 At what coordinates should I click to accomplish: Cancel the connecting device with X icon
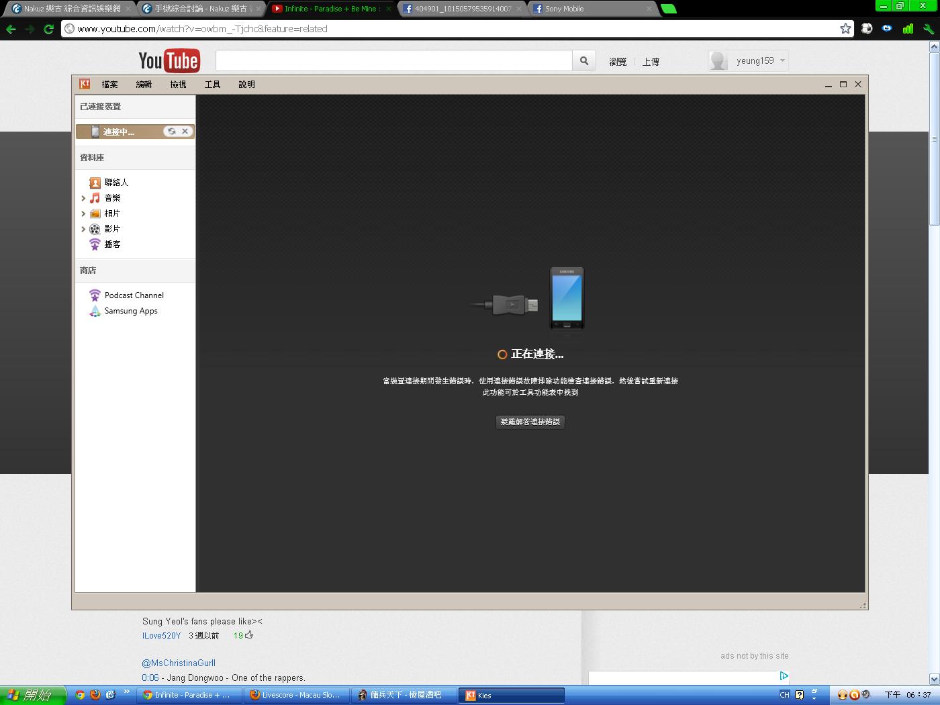pyautogui.click(x=185, y=132)
